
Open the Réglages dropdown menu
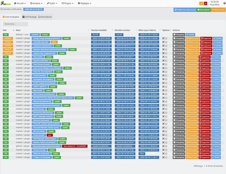(84, 3)
